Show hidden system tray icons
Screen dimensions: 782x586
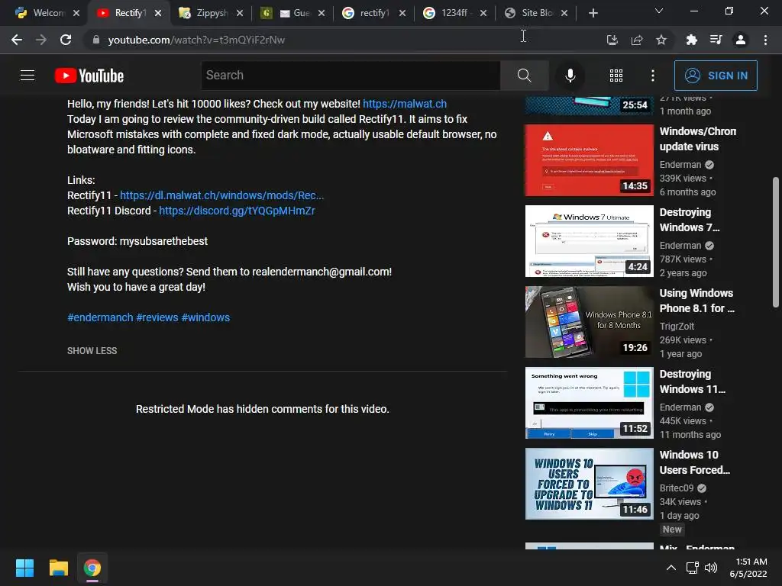tap(671, 568)
